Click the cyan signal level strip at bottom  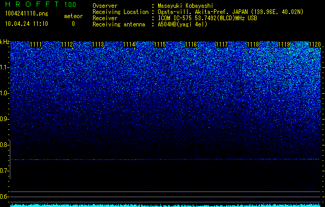165,205
